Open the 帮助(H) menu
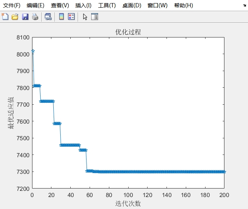The width and height of the screenshot is (248, 209). click(x=183, y=5)
